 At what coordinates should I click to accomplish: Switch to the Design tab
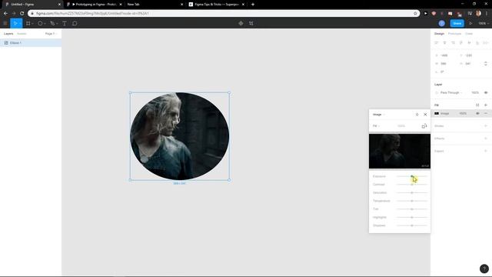point(439,34)
